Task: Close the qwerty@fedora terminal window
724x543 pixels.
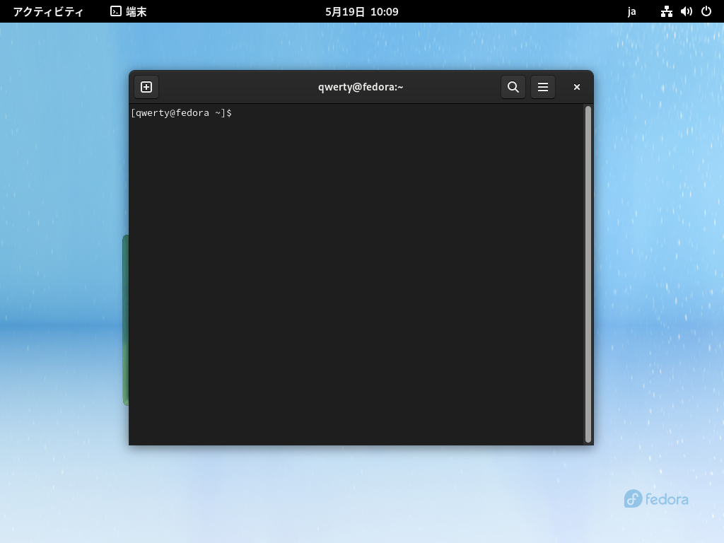Action: [x=577, y=87]
